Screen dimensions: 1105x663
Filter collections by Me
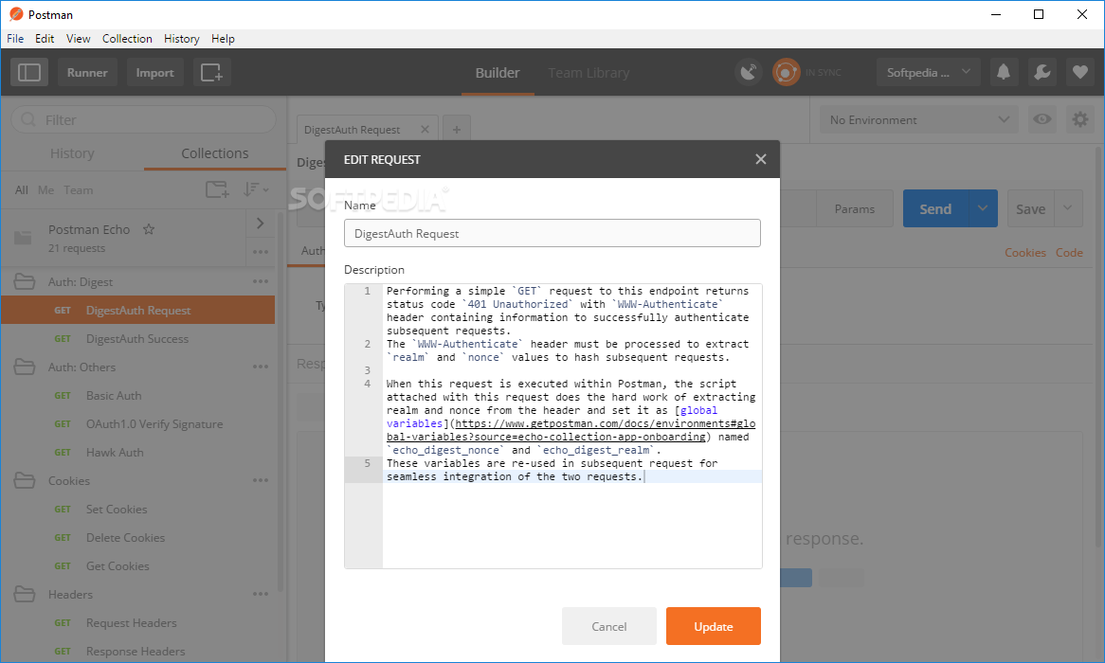(x=45, y=190)
